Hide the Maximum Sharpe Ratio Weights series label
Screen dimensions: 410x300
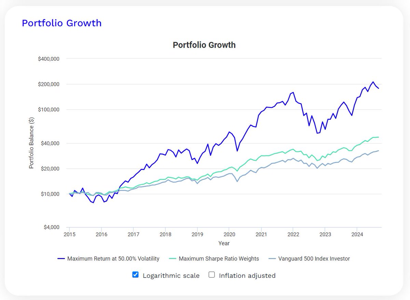click(x=219, y=258)
